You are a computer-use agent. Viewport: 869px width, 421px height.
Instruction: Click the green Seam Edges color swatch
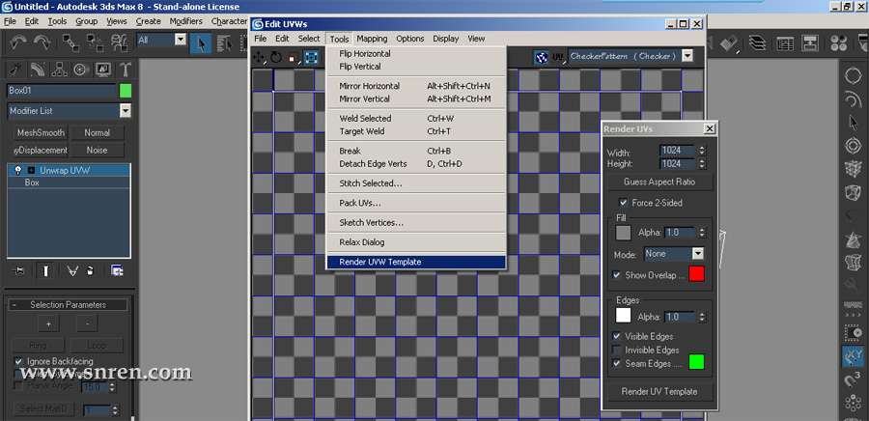point(696,362)
